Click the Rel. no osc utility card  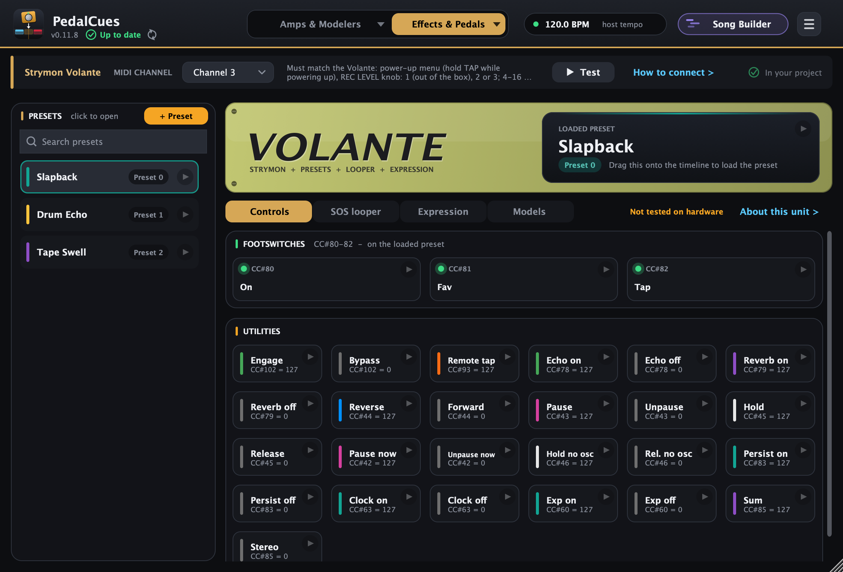coord(671,457)
